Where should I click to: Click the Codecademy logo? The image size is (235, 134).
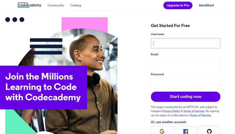pos(30,5)
